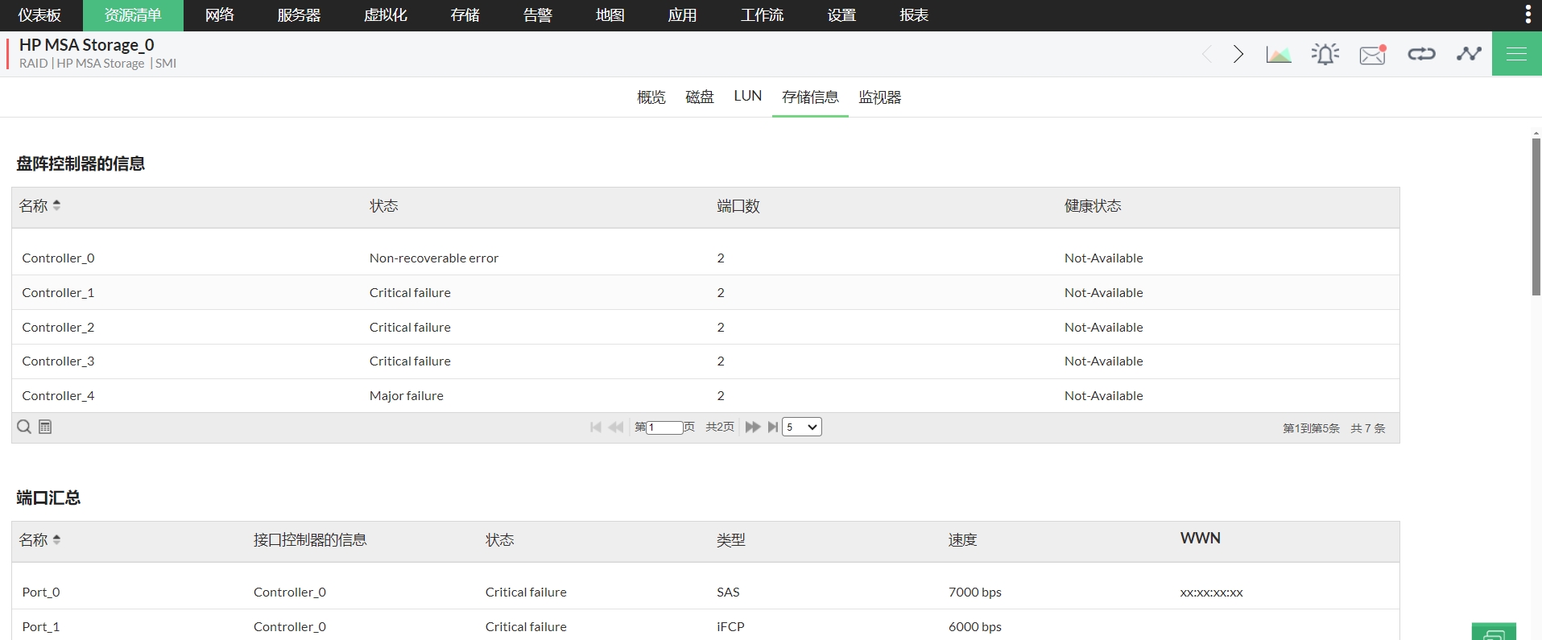Open the 存储 menu
1542x640 pixels.
coord(465,15)
